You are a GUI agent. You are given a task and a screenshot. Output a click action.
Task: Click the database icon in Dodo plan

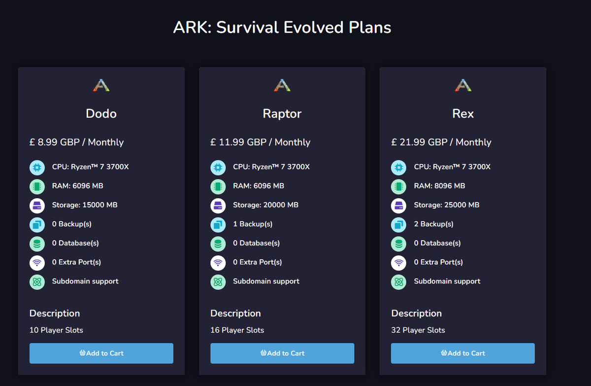coord(37,244)
